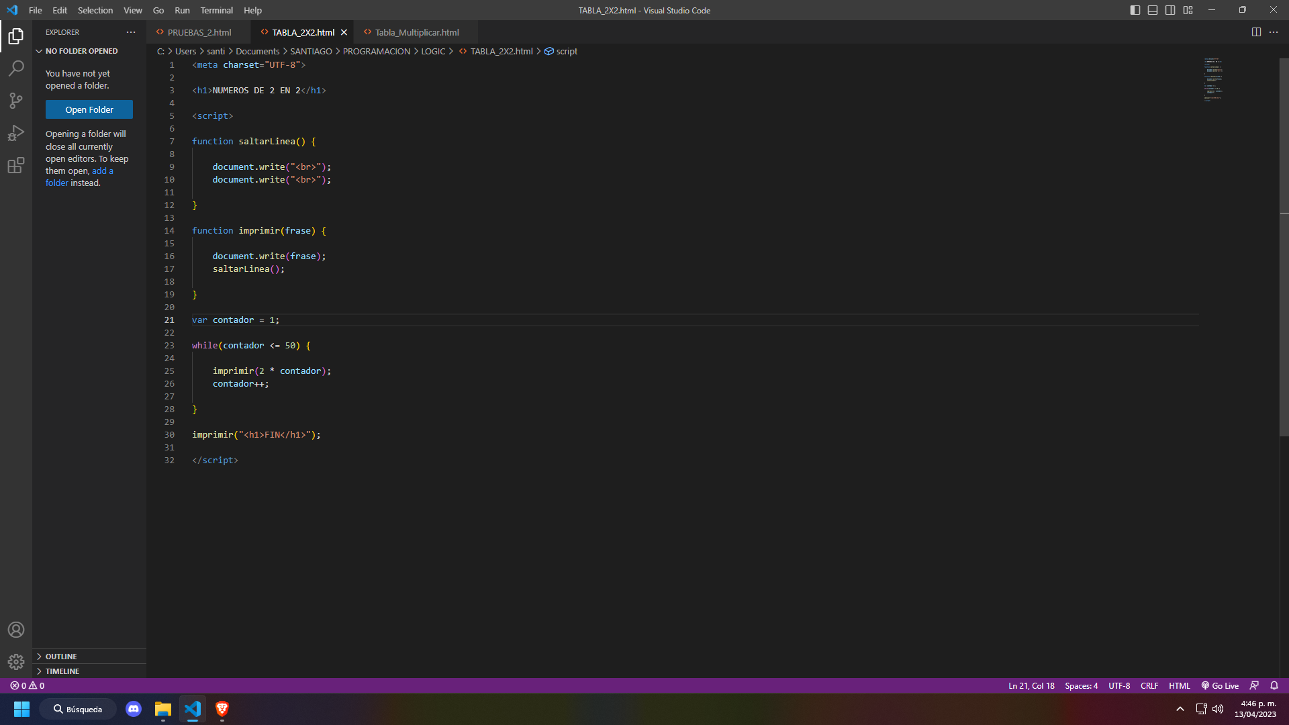Open the clock showing 4:46 p. m.
1289x725 pixels.
pos(1255,709)
